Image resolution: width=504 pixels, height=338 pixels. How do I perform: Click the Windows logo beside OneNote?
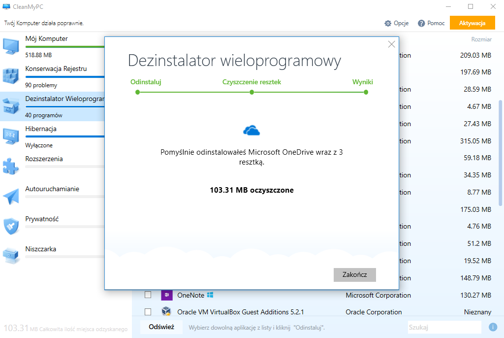click(210, 295)
